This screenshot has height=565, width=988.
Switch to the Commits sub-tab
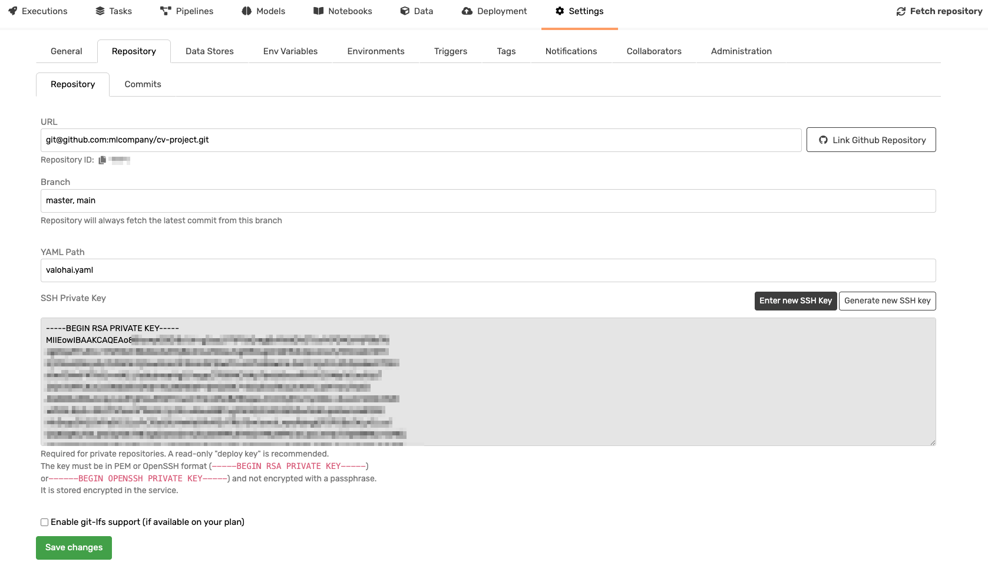143,84
